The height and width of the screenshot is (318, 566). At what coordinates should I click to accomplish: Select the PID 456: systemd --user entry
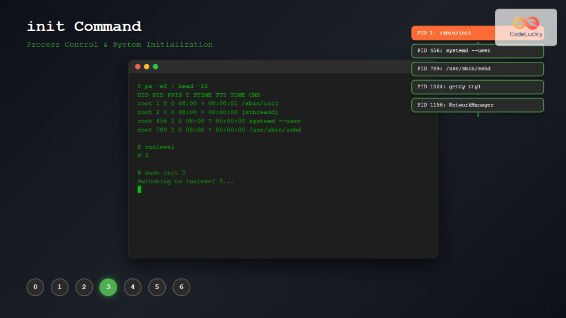coord(477,51)
